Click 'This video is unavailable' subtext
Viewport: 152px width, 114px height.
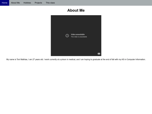point(79,37)
